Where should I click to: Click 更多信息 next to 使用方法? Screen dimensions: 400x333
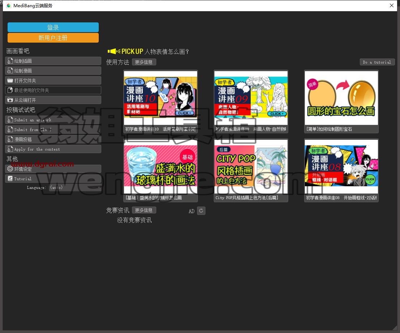pos(144,62)
